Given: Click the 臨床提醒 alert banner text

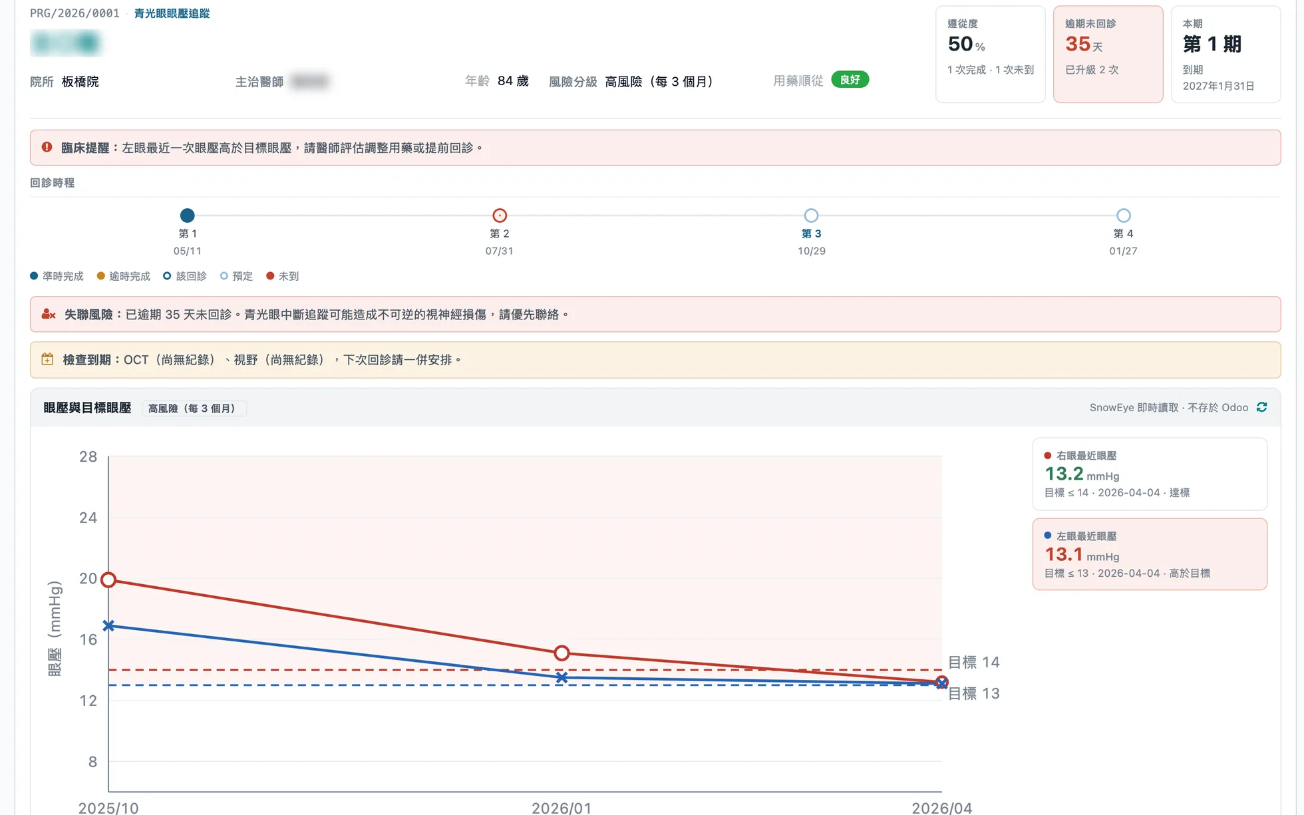Looking at the screenshot, I should tap(272, 148).
